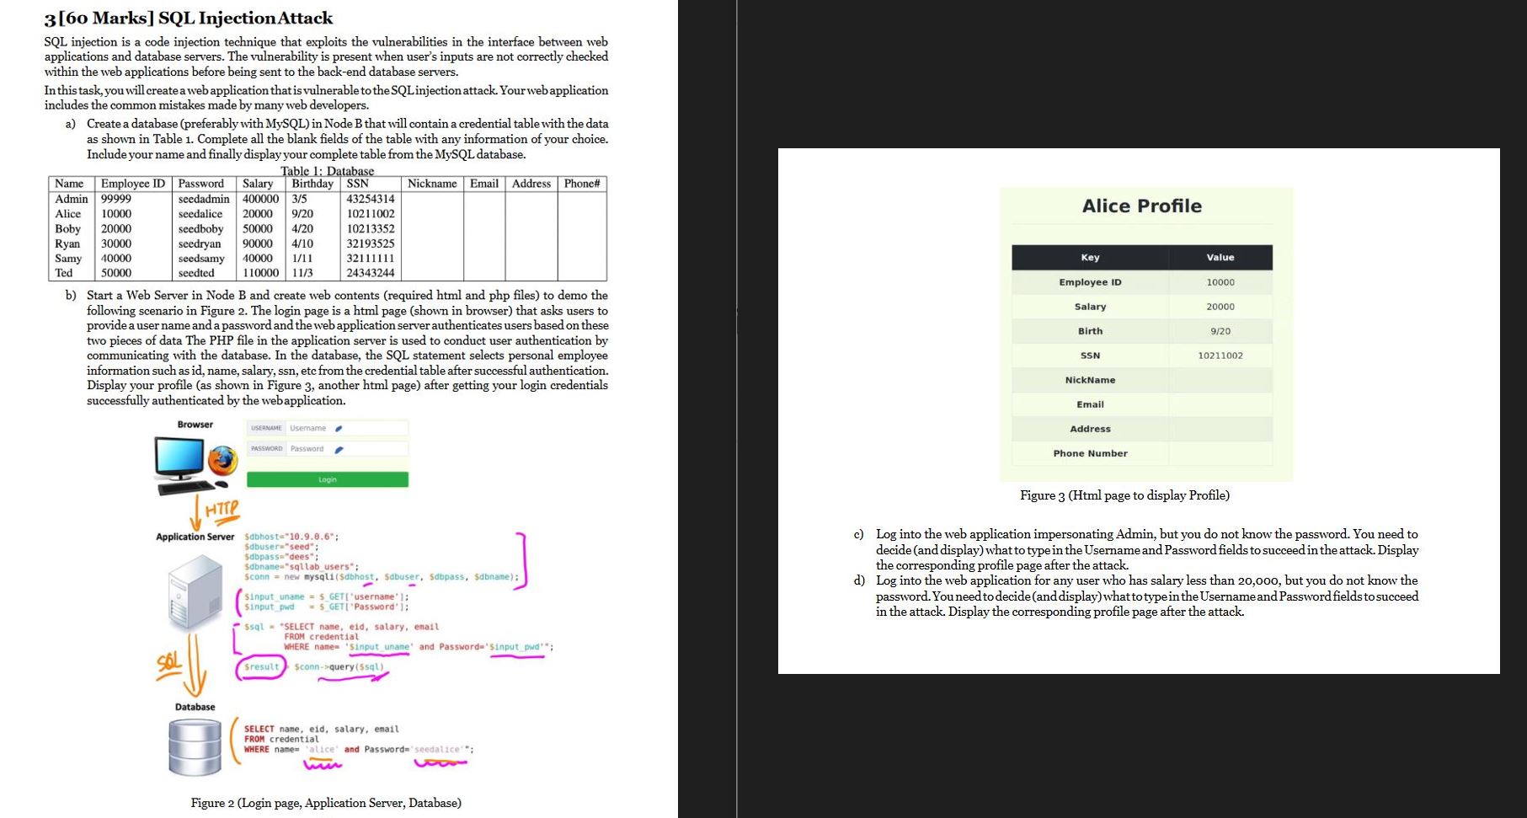Click the '43254314' SSN cell
1527x818 pixels.
371,199
